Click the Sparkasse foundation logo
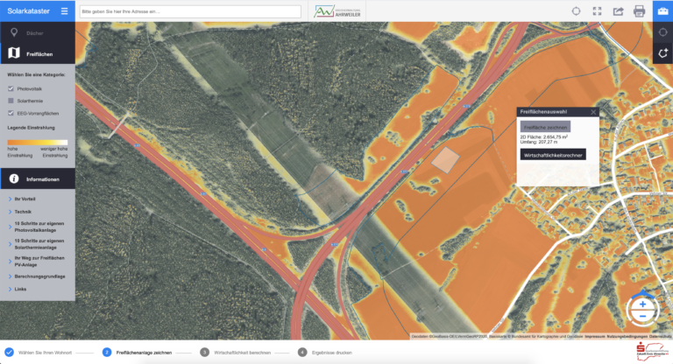Viewport: 673px width, 364px height. [652, 352]
